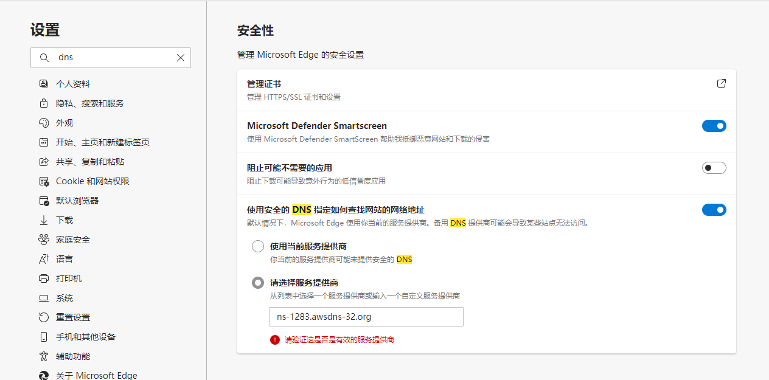
Task: Click the lock icon beside 隐私、搜索和服务
Action: (44, 103)
